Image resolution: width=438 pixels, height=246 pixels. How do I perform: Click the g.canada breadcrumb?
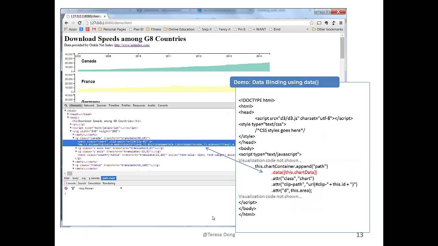[x=94, y=178]
